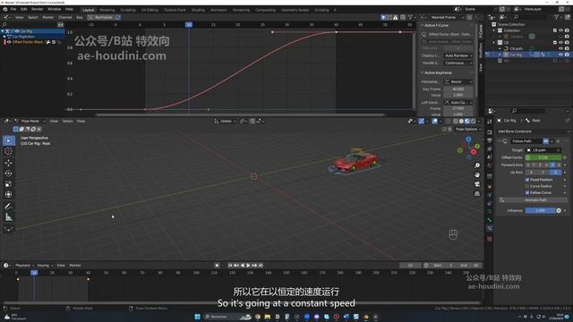The width and height of the screenshot is (573, 322).
Task: Switch to the Layout workspace tab
Action: [x=88, y=10]
